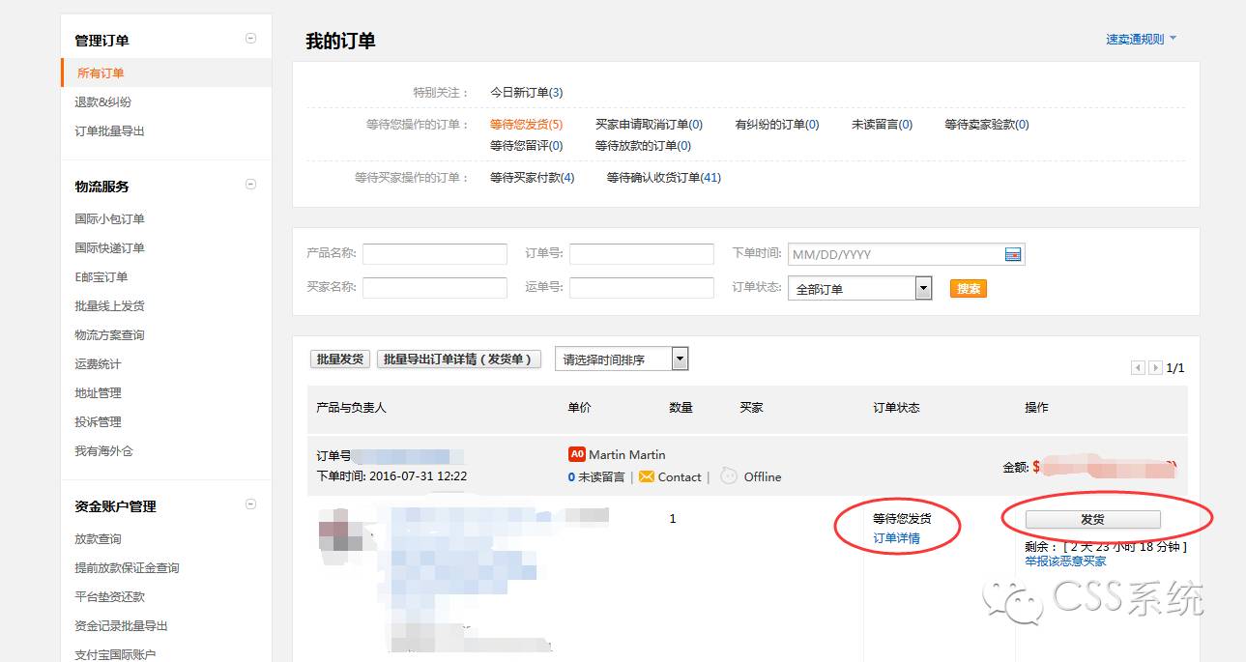Open 资金记录批量导出 in sidebar
The height and width of the screenshot is (662, 1246).
(x=121, y=626)
